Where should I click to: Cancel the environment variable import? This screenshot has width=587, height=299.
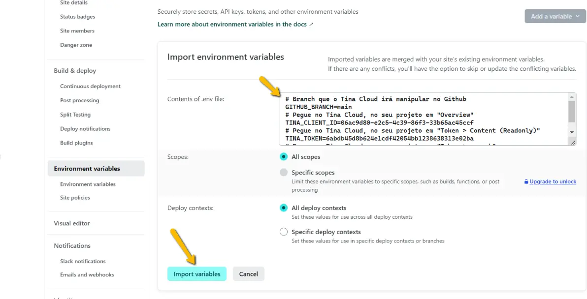tap(248, 273)
